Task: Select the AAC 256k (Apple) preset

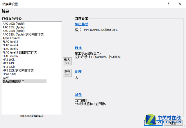Action: click(x=14, y=27)
